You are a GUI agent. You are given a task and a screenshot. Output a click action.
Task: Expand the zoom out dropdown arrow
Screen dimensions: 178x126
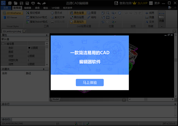[x=116, y=18]
